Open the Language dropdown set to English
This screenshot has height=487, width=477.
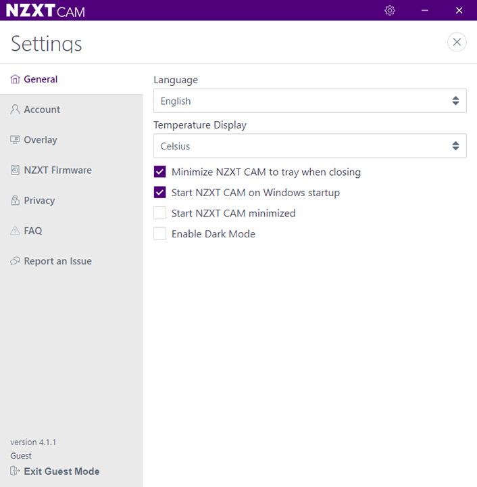(310, 101)
